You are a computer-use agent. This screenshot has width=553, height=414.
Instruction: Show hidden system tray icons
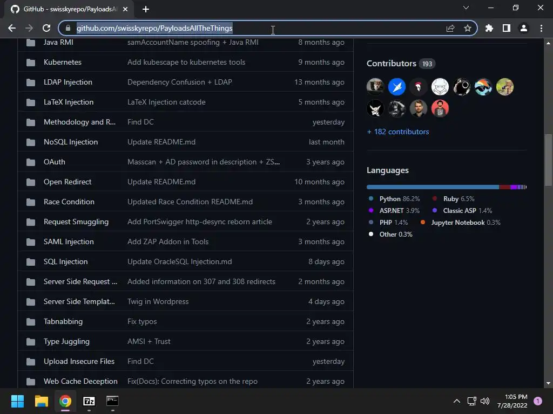(x=457, y=401)
